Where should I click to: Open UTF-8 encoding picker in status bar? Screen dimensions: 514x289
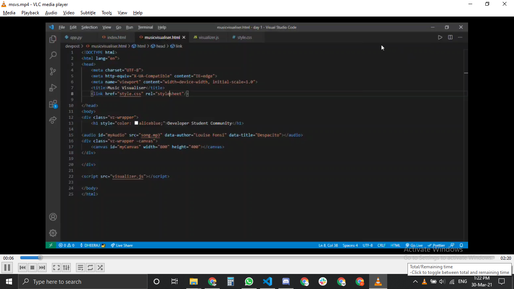tap(368, 245)
